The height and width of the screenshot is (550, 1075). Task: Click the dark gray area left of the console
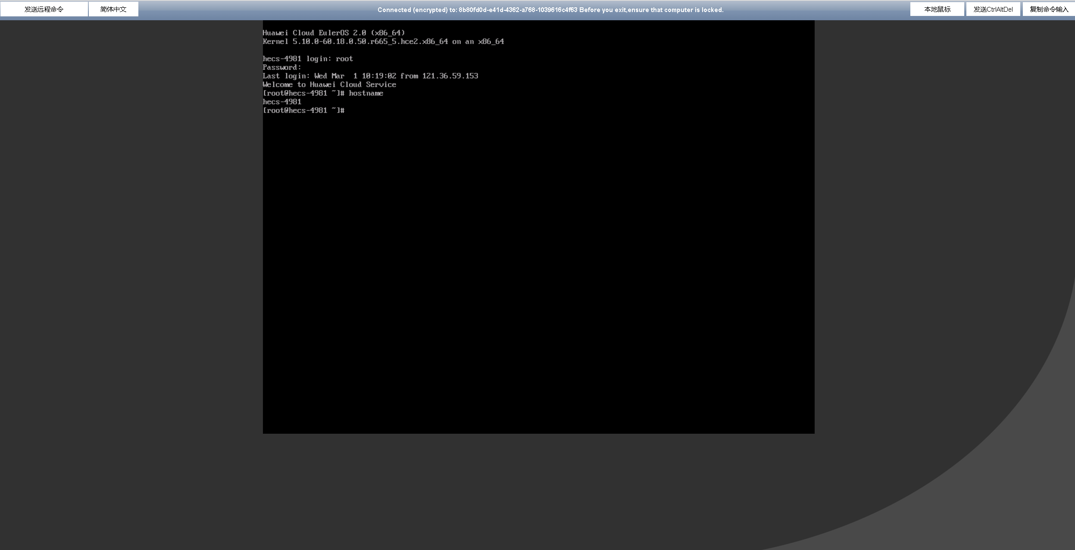pos(129,258)
